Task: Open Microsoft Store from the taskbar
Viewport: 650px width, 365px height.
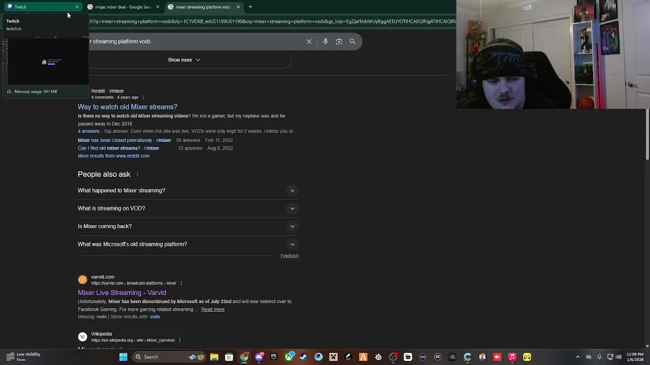Action: point(229,357)
